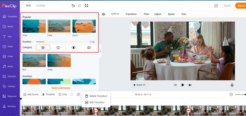The width and height of the screenshot is (246, 116).
Task: Open the Adjust tool
Action: 158,14
